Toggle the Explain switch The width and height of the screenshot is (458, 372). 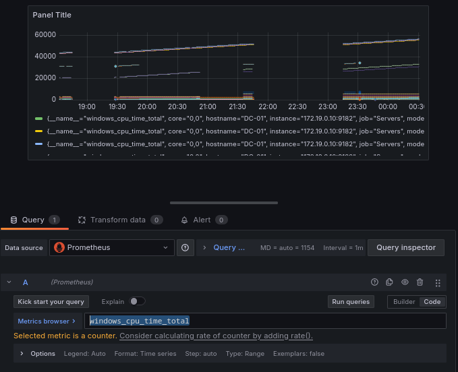coord(137,301)
